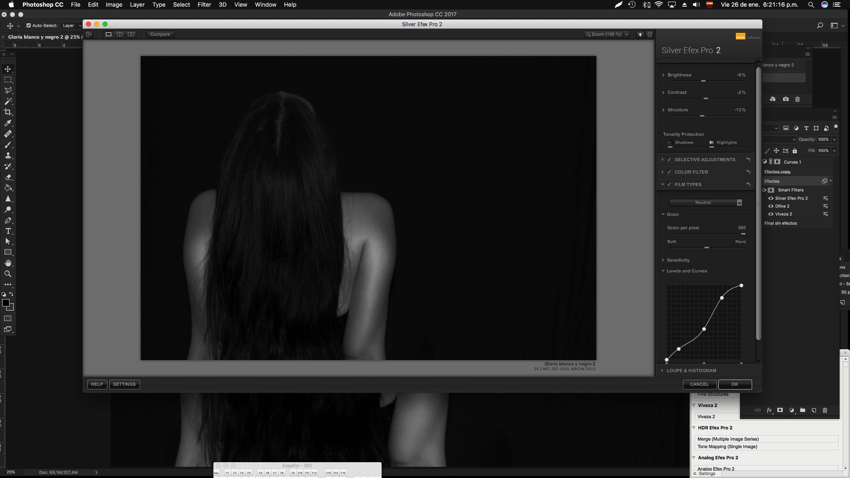Image resolution: width=850 pixels, height=478 pixels.
Task: Click OK to apply Silver Efex
Action: pyautogui.click(x=735, y=384)
